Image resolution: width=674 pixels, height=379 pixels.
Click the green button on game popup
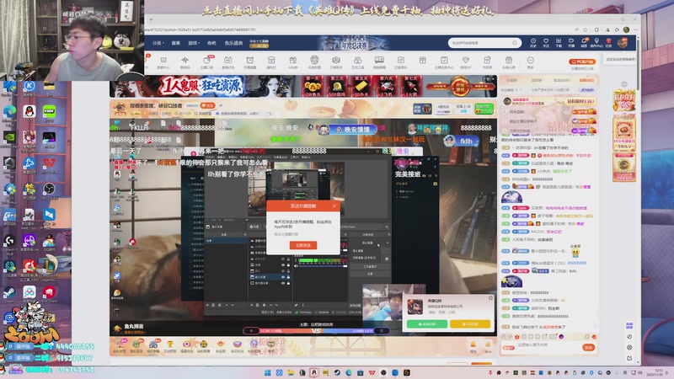tap(427, 324)
